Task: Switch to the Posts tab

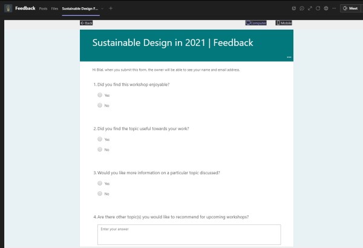Action: [x=43, y=8]
